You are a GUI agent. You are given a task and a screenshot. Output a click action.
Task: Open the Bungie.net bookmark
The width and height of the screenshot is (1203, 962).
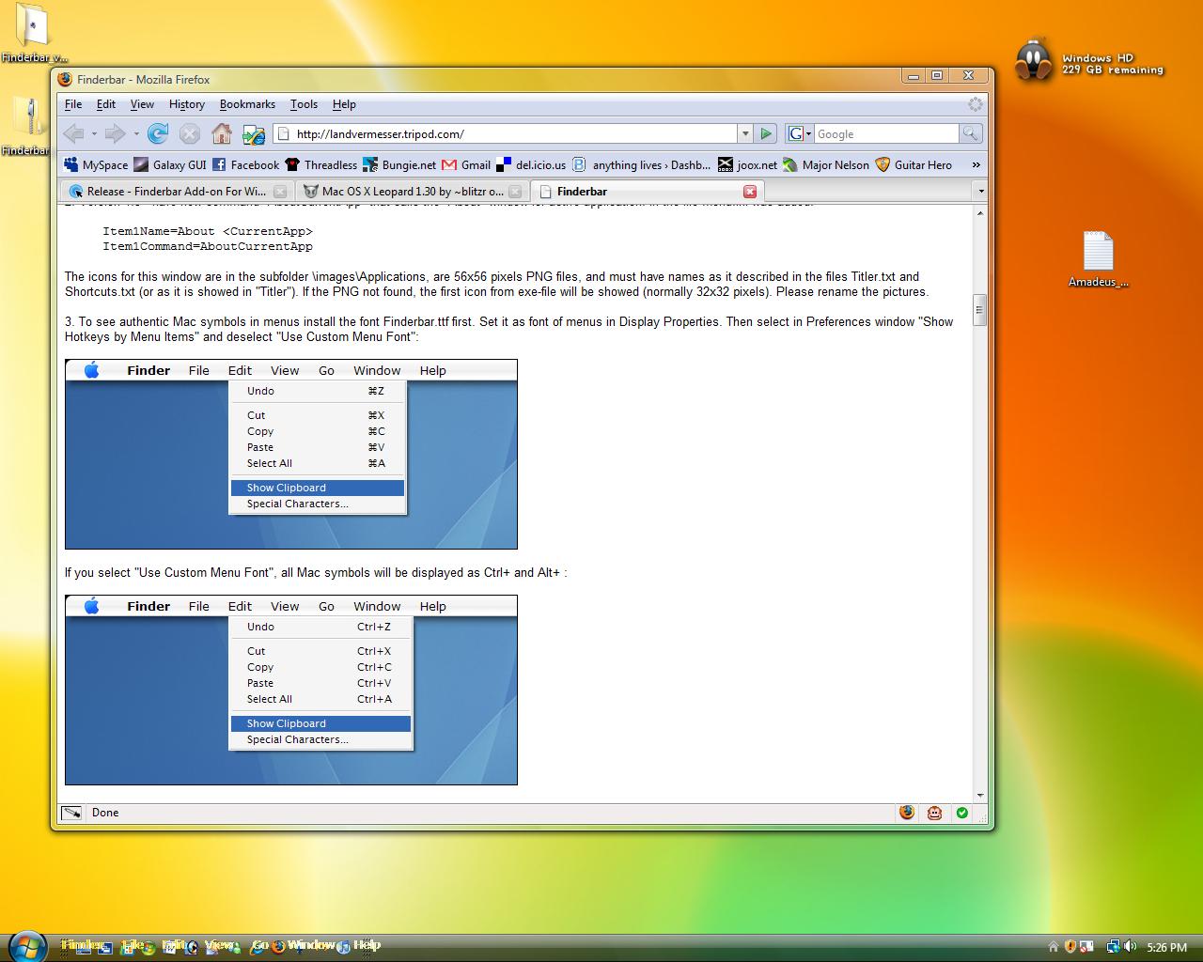(x=399, y=164)
